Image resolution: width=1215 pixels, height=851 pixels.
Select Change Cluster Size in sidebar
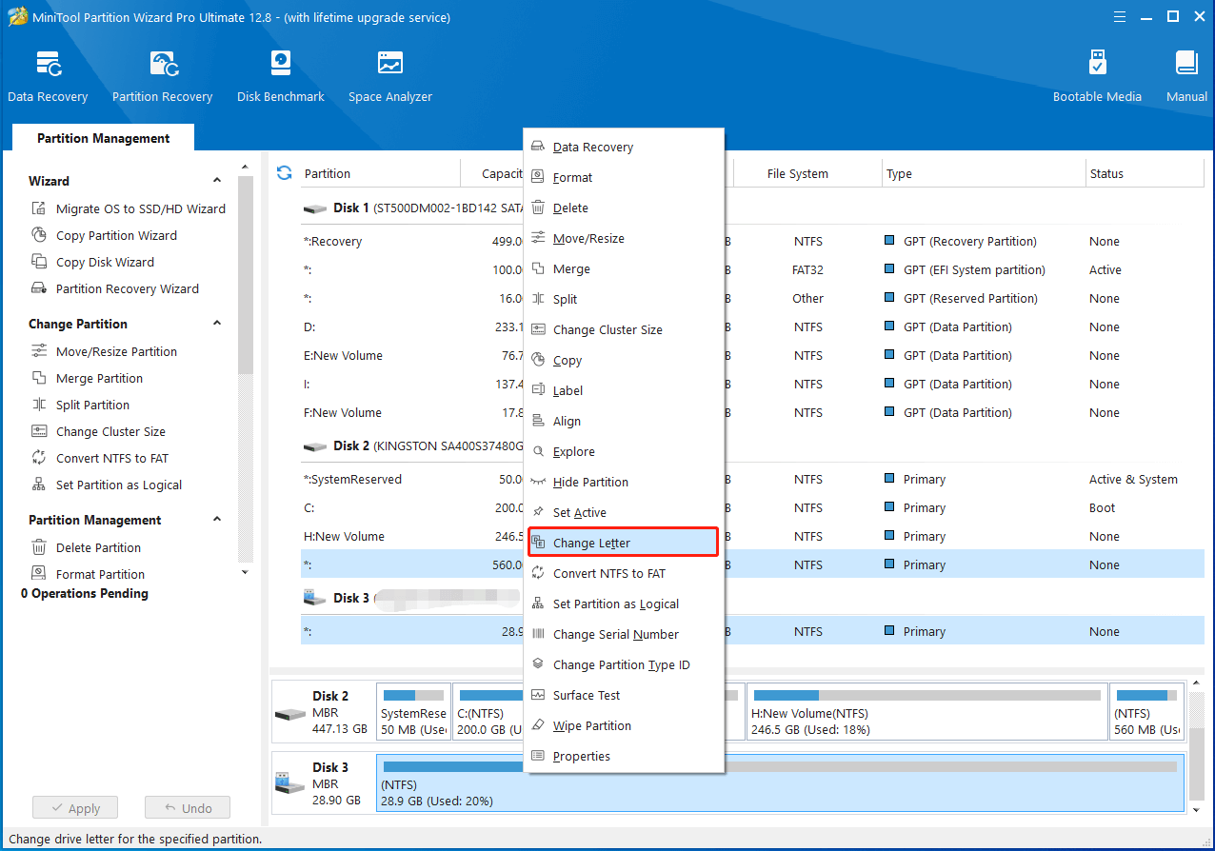pos(99,431)
